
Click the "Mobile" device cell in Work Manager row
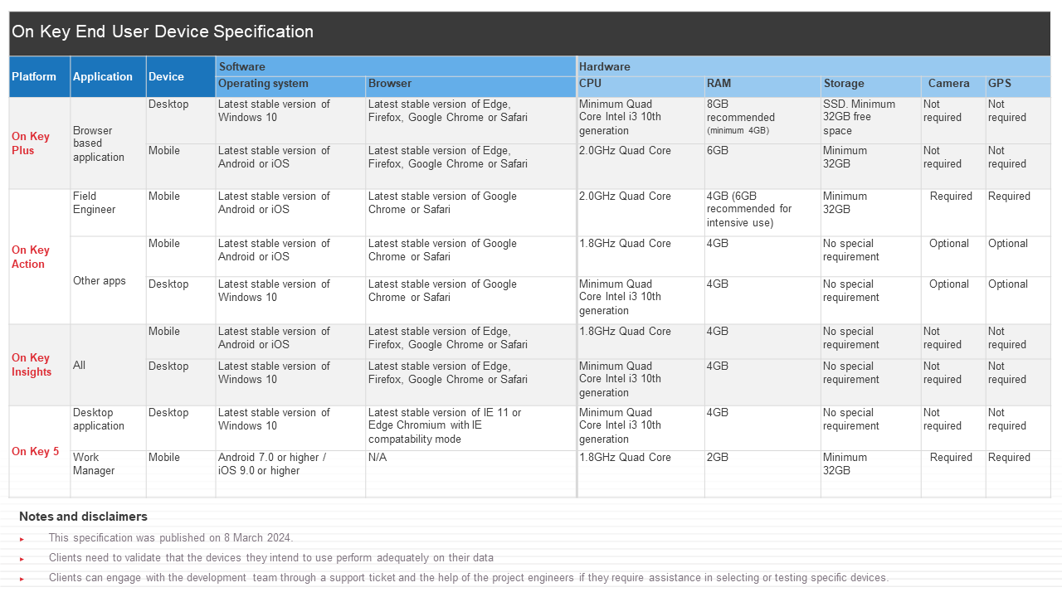pyautogui.click(x=181, y=473)
